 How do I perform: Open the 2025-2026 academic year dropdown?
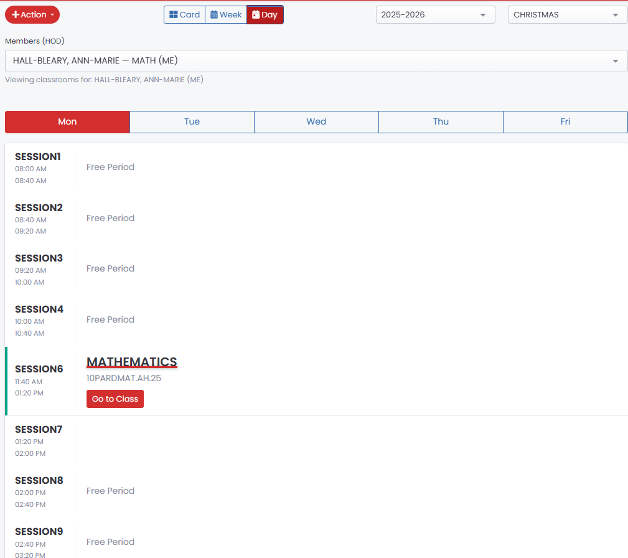435,15
